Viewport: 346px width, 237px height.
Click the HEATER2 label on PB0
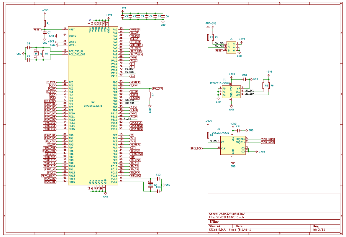click(135, 83)
